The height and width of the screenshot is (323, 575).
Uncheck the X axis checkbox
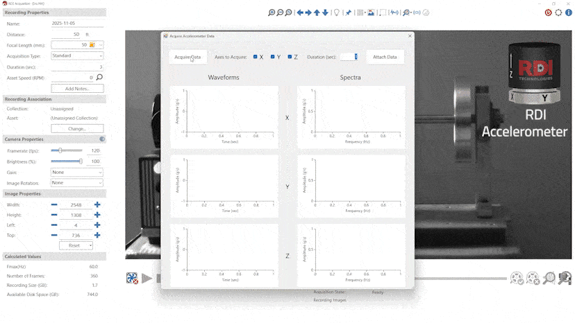256,57
